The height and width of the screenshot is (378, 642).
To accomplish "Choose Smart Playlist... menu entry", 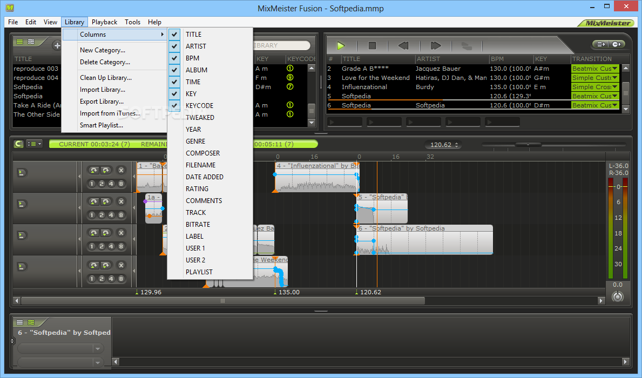I will [114, 125].
